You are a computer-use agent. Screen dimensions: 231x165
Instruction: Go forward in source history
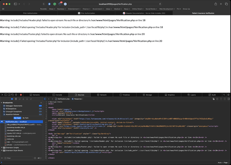pyautogui.click(x=52, y=99)
